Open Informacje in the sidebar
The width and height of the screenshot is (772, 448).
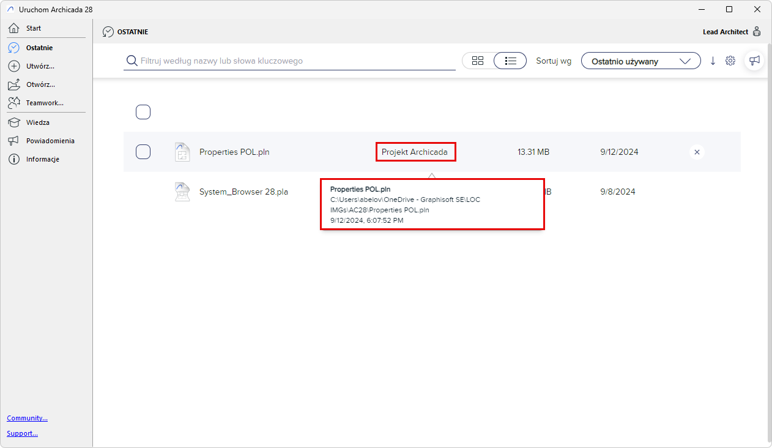(43, 159)
